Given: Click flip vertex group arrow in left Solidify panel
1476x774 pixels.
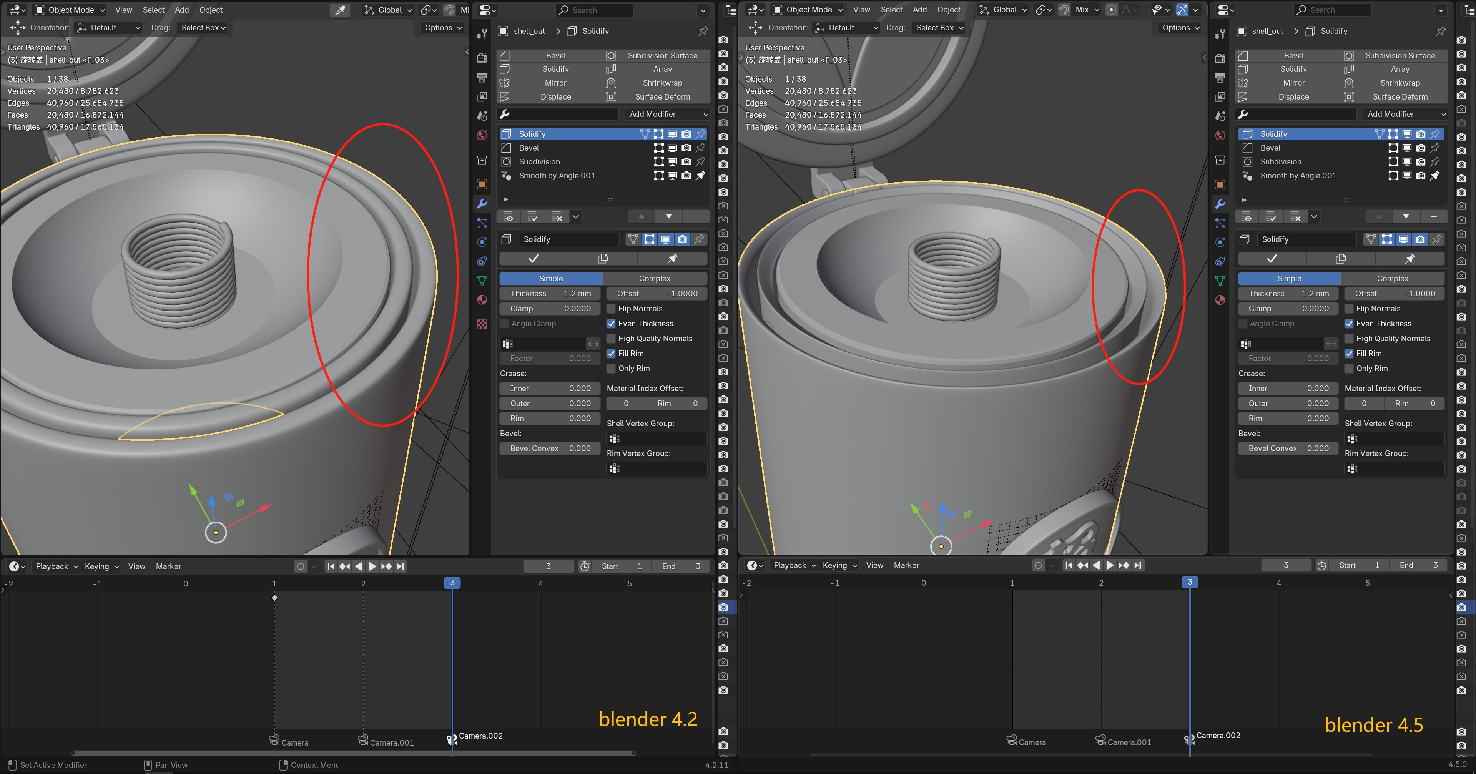Looking at the screenshot, I should (593, 344).
